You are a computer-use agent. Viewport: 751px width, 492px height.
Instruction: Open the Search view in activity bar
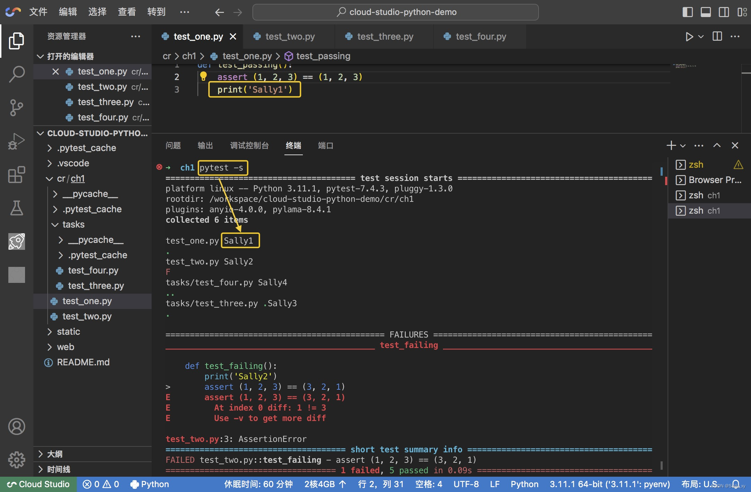tap(16, 74)
